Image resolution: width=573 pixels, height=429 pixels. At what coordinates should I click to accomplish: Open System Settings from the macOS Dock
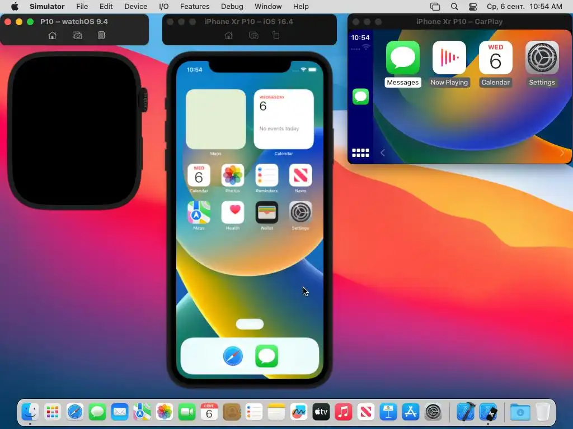434,412
